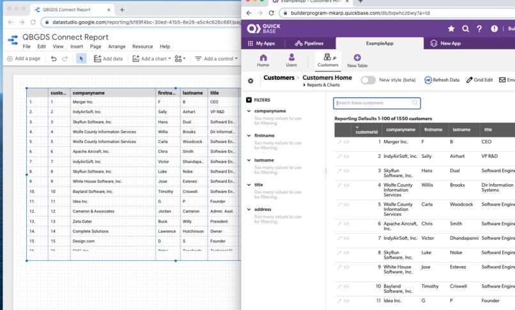This screenshot has width=515, height=310.
Task: Click the view eye for Apache Aircraft row
Action: 346,224
